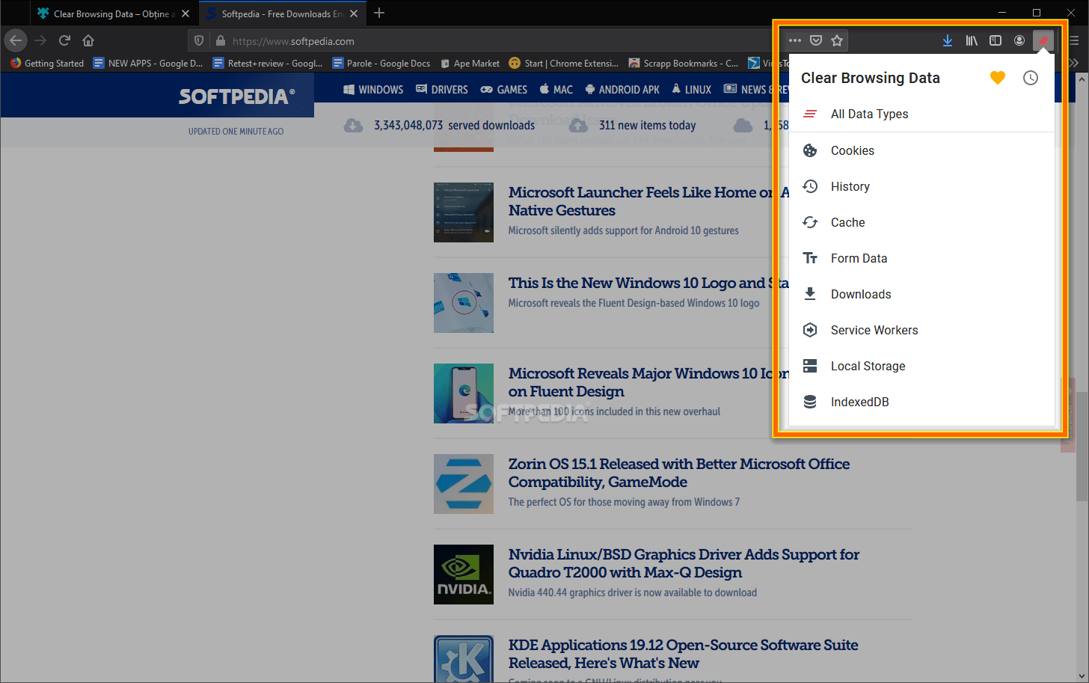1089x683 pixels.
Task: Select Service Workers data type
Action: tap(874, 330)
